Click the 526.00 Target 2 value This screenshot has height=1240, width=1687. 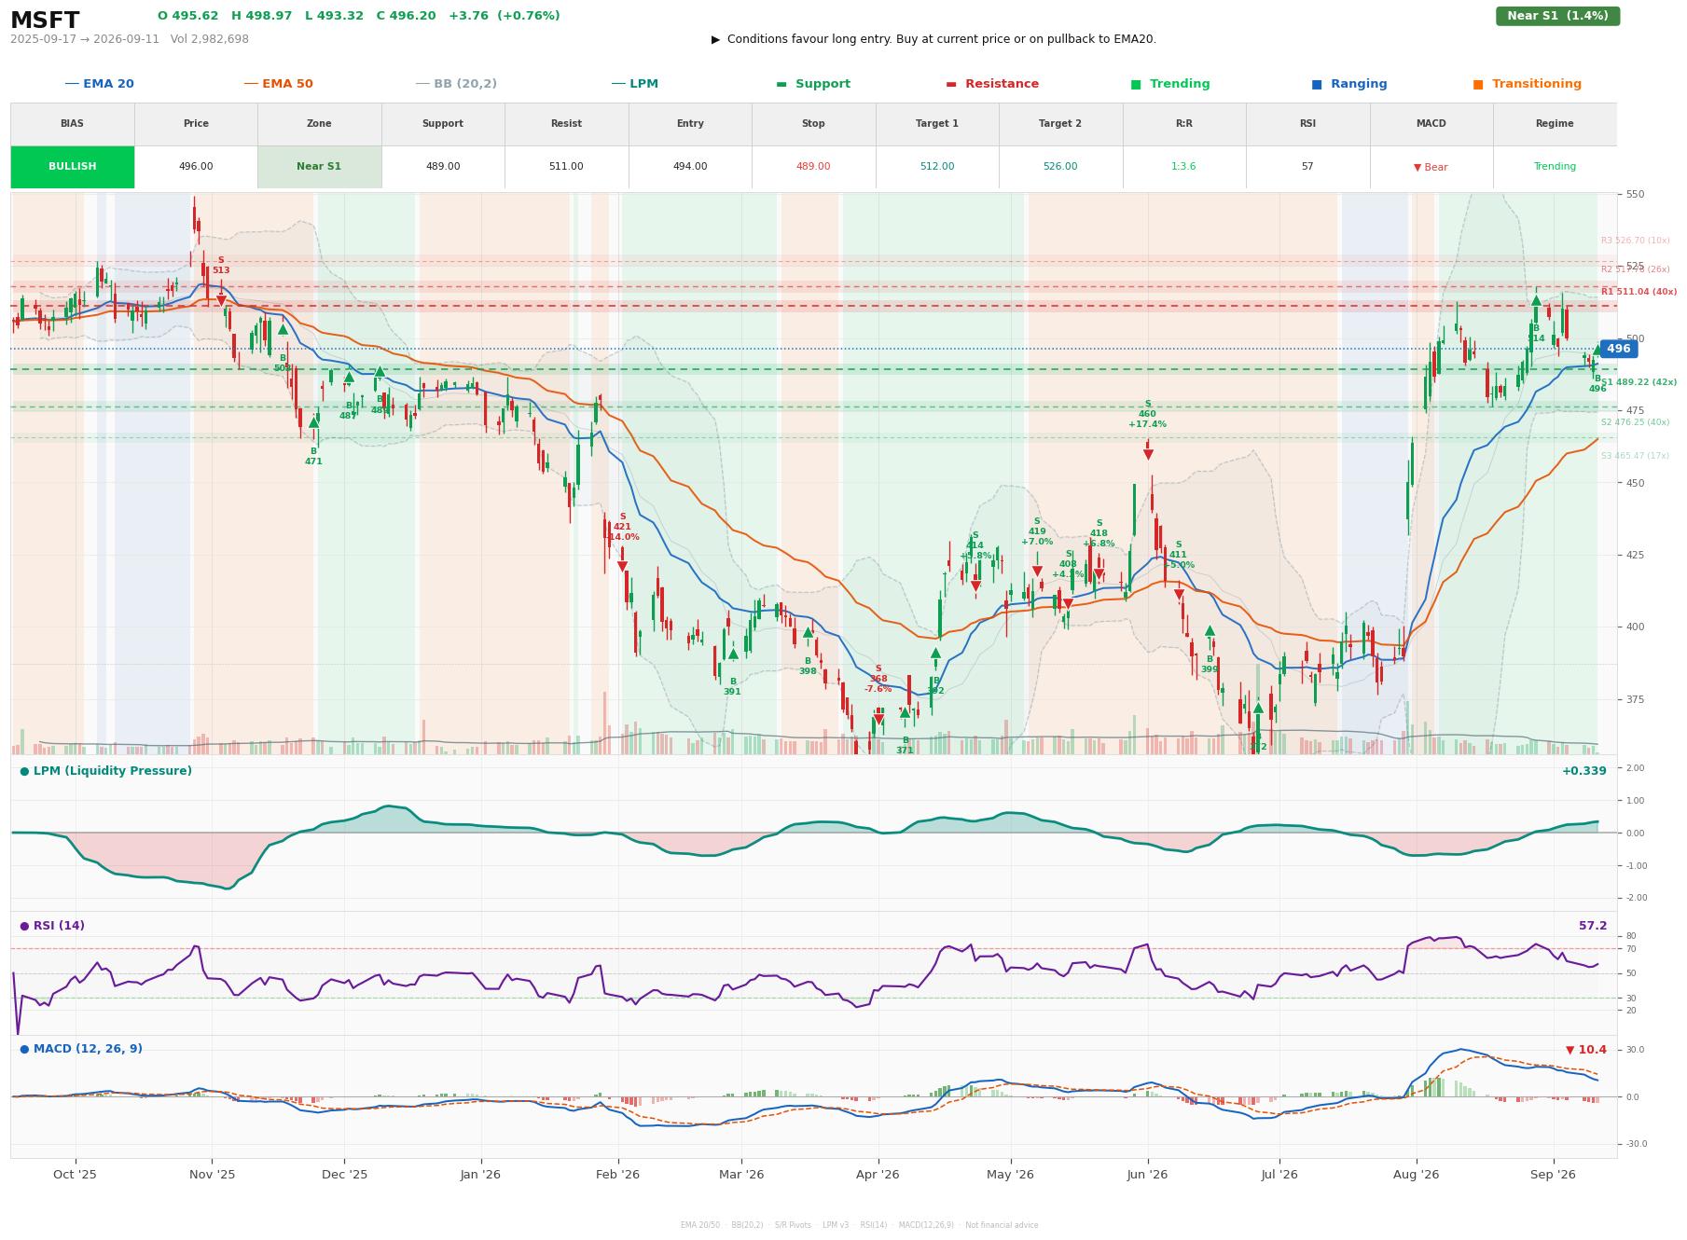click(x=1060, y=167)
